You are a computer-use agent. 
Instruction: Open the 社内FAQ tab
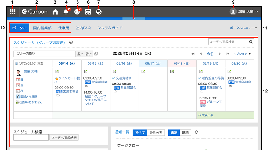tap(83, 28)
